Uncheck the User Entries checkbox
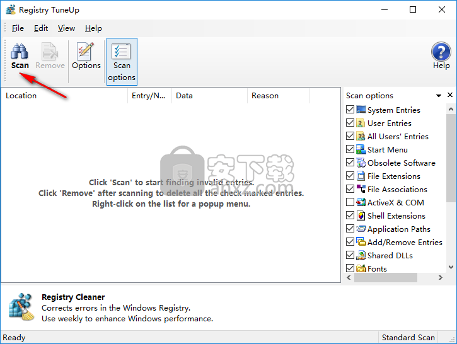This screenshot has height=344, width=457. coord(350,123)
